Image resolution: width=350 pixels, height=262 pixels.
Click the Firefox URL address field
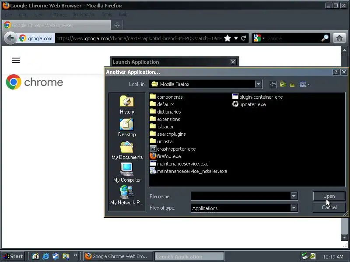click(139, 38)
